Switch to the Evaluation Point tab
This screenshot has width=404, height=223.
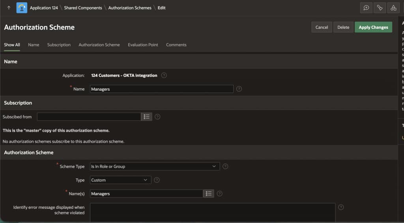143,45
